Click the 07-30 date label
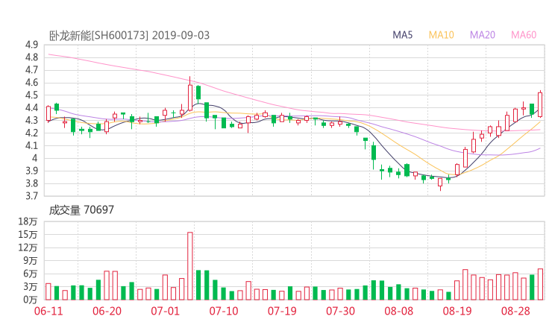The image size is (552, 328). click(340, 311)
